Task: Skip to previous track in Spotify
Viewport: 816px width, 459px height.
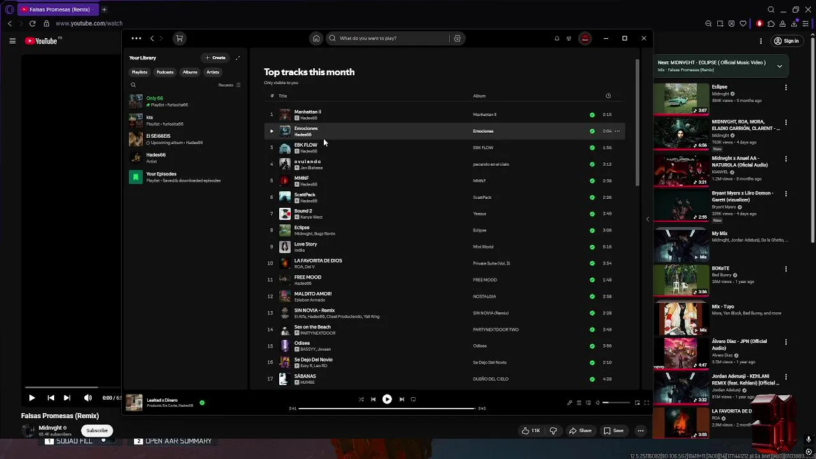Action: [373, 399]
